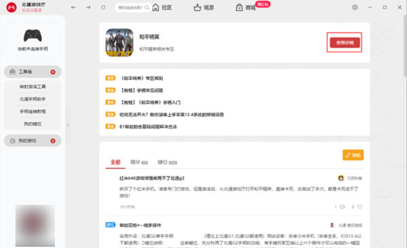Click the pink login text under app name

31,10
